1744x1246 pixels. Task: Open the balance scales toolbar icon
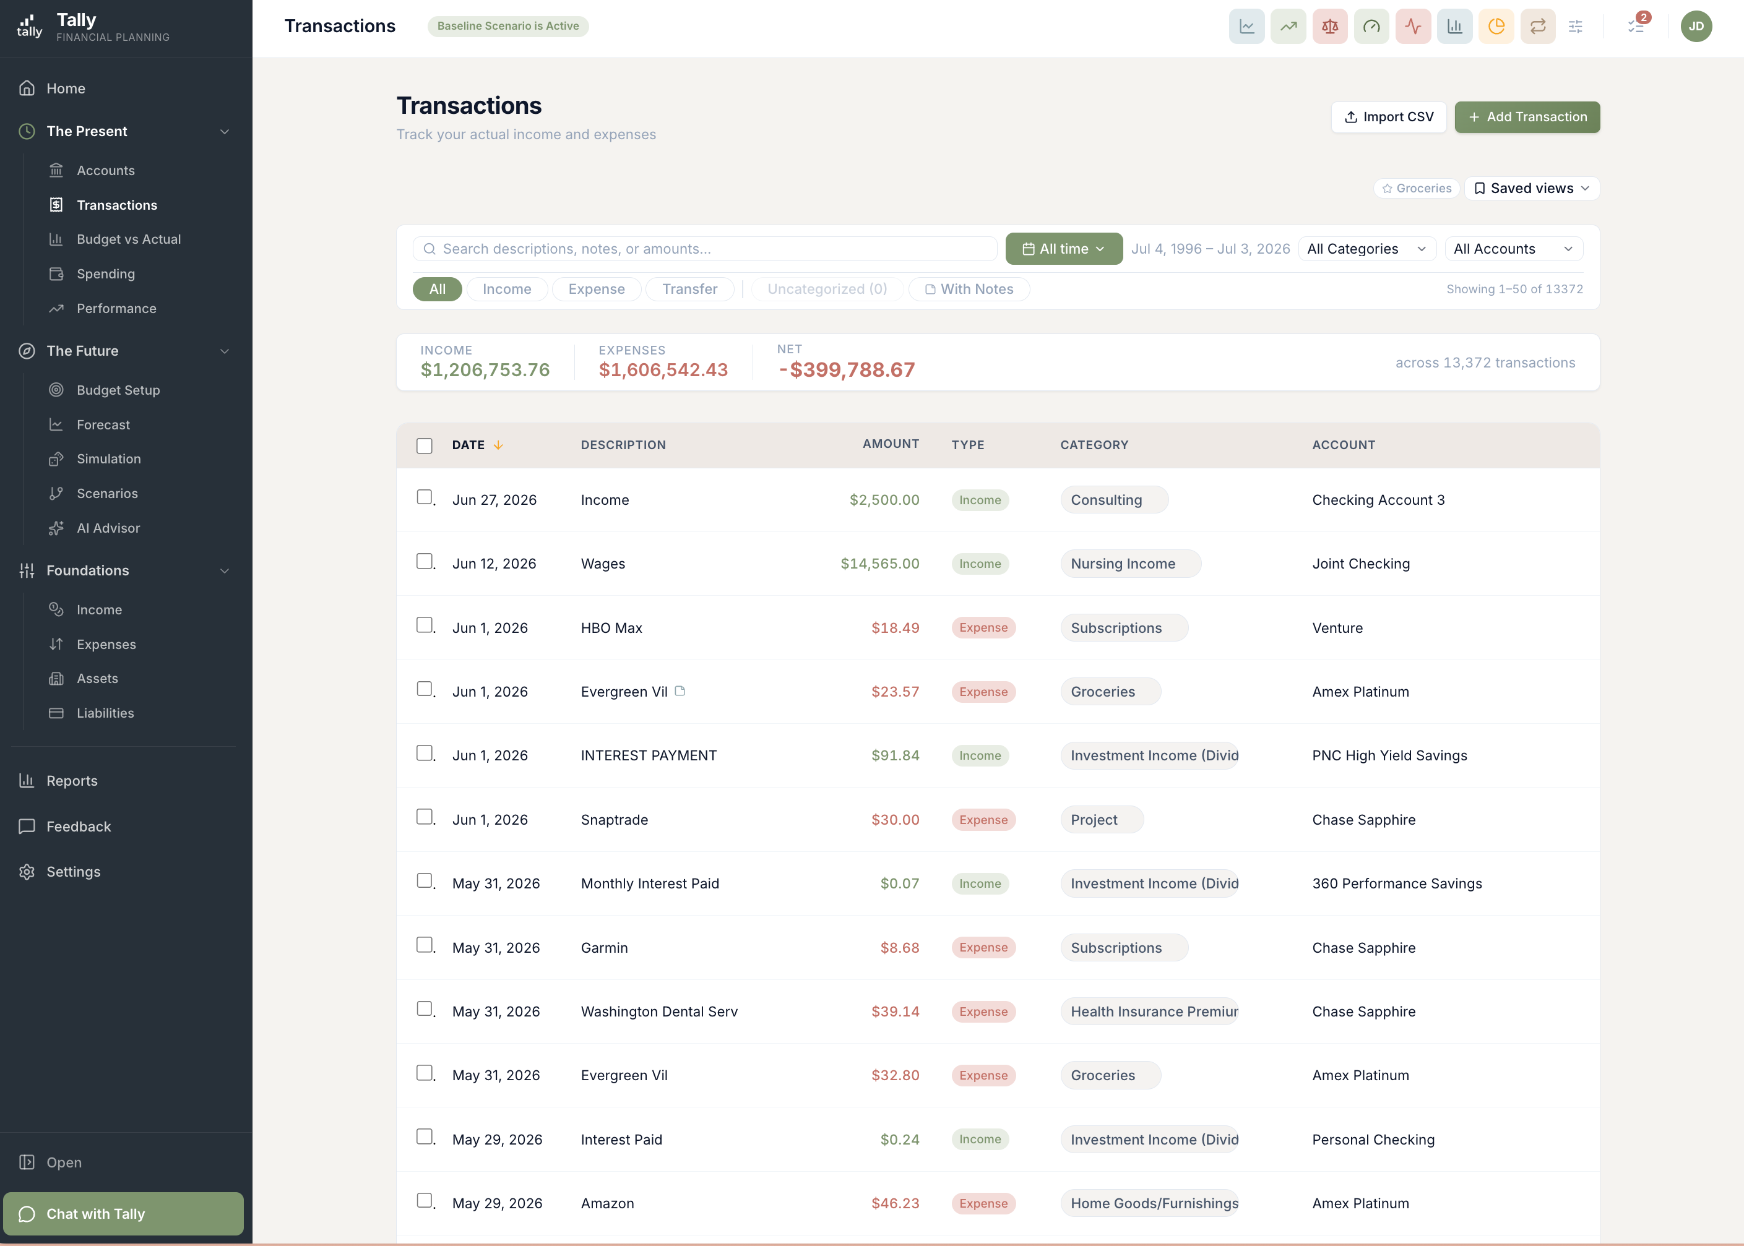click(x=1330, y=26)
